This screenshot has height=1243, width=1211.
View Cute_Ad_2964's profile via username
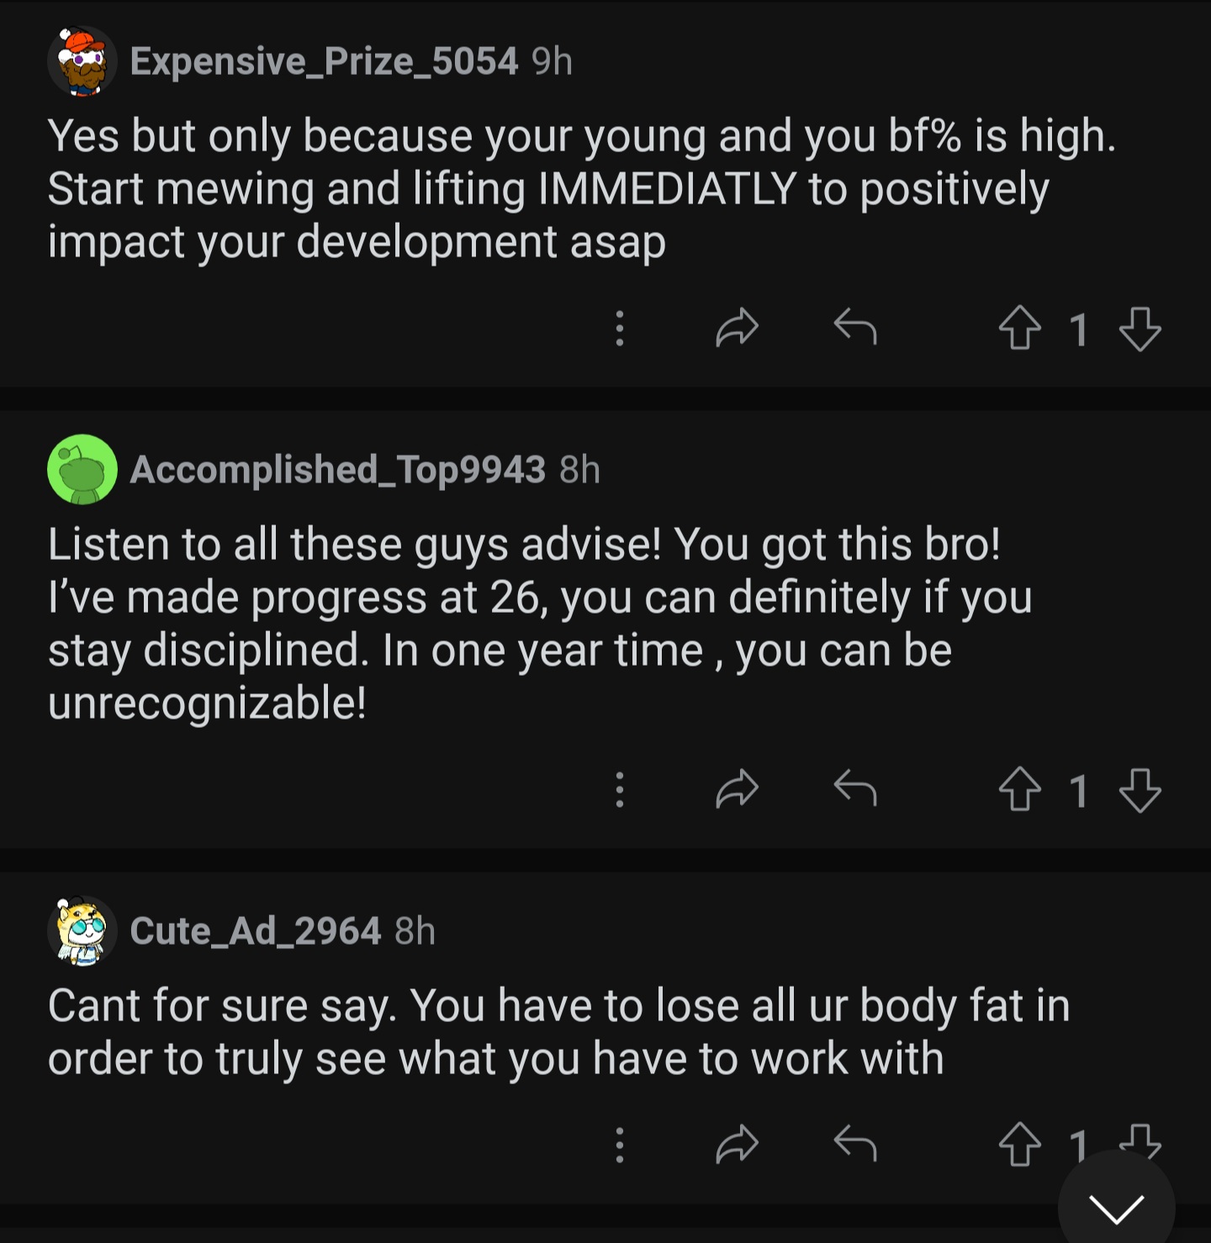(x=256, y=930)
